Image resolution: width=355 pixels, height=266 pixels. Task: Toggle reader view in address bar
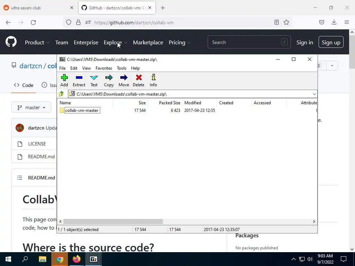click(276, 22)
